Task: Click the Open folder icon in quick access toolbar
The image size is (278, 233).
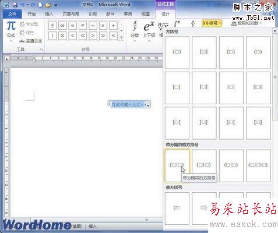Action: click(48, 5)
